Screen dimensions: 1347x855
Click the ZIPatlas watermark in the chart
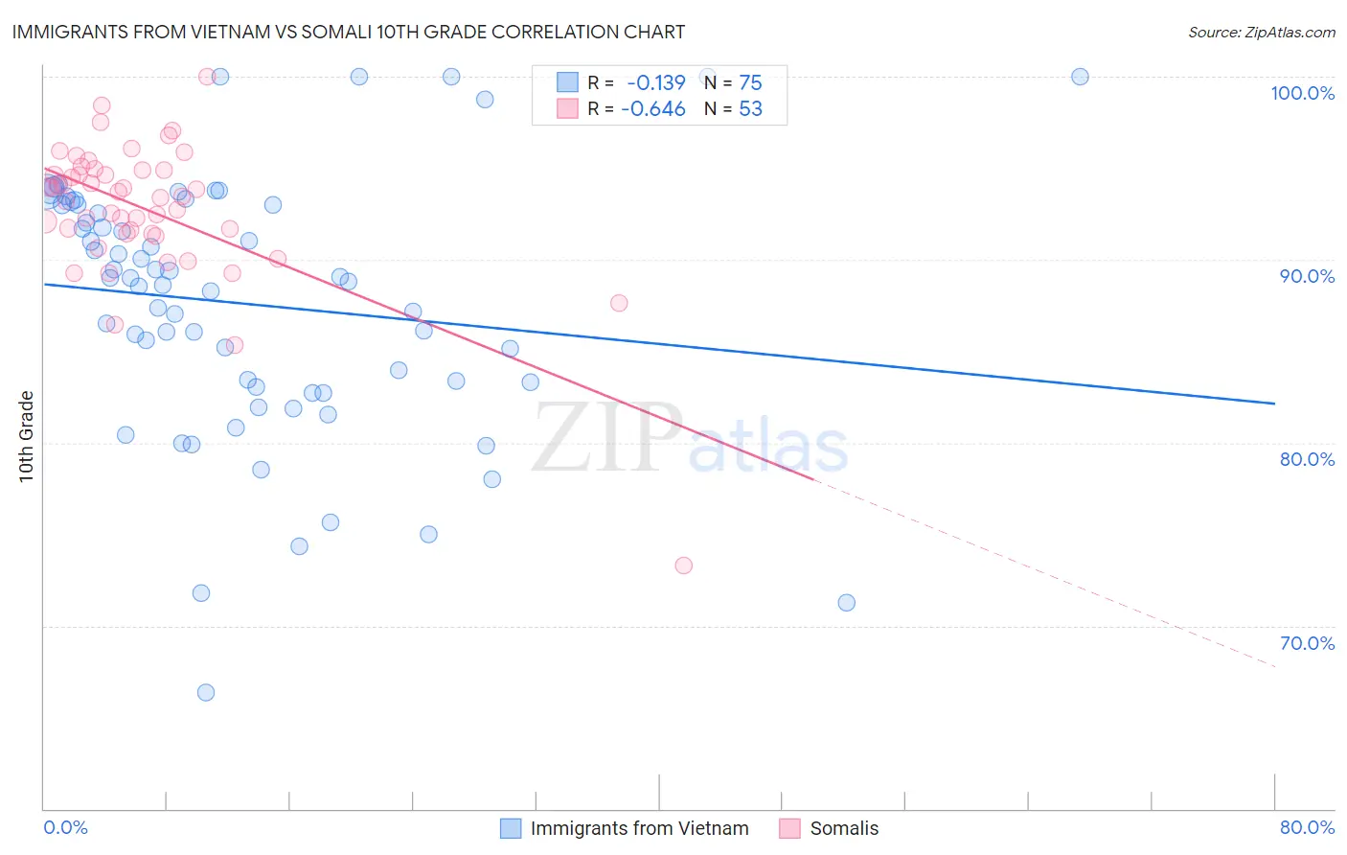click(690, 439)
